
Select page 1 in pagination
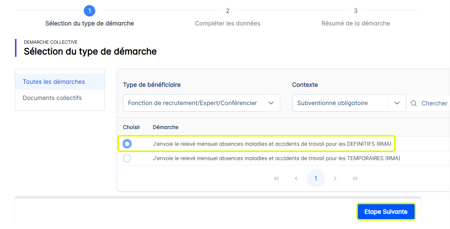(316, 178)
